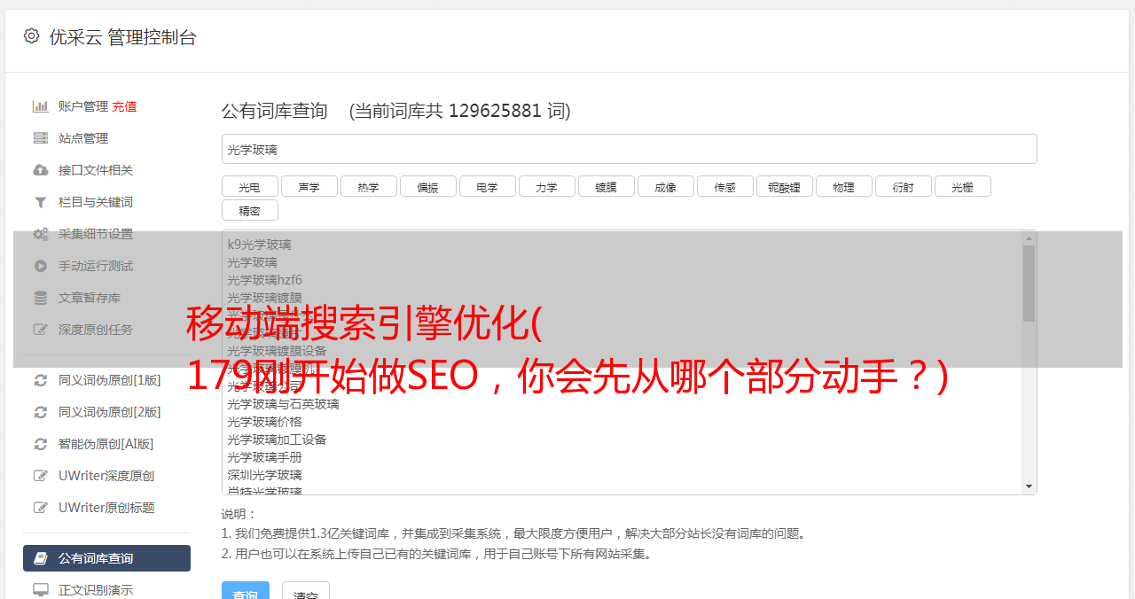Screen dimensions: 1135x599
Task: Select the 光电 tag button
Action: tap(249, 186)
